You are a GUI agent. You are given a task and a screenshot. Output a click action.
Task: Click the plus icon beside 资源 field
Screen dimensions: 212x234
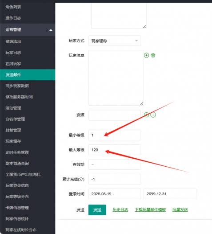(x=146, y=115)
